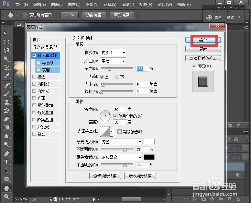The width and height of the screenshot is (251, 203).
Task: Select the Clone Stamp tool
Action: [x=6, y=102]
